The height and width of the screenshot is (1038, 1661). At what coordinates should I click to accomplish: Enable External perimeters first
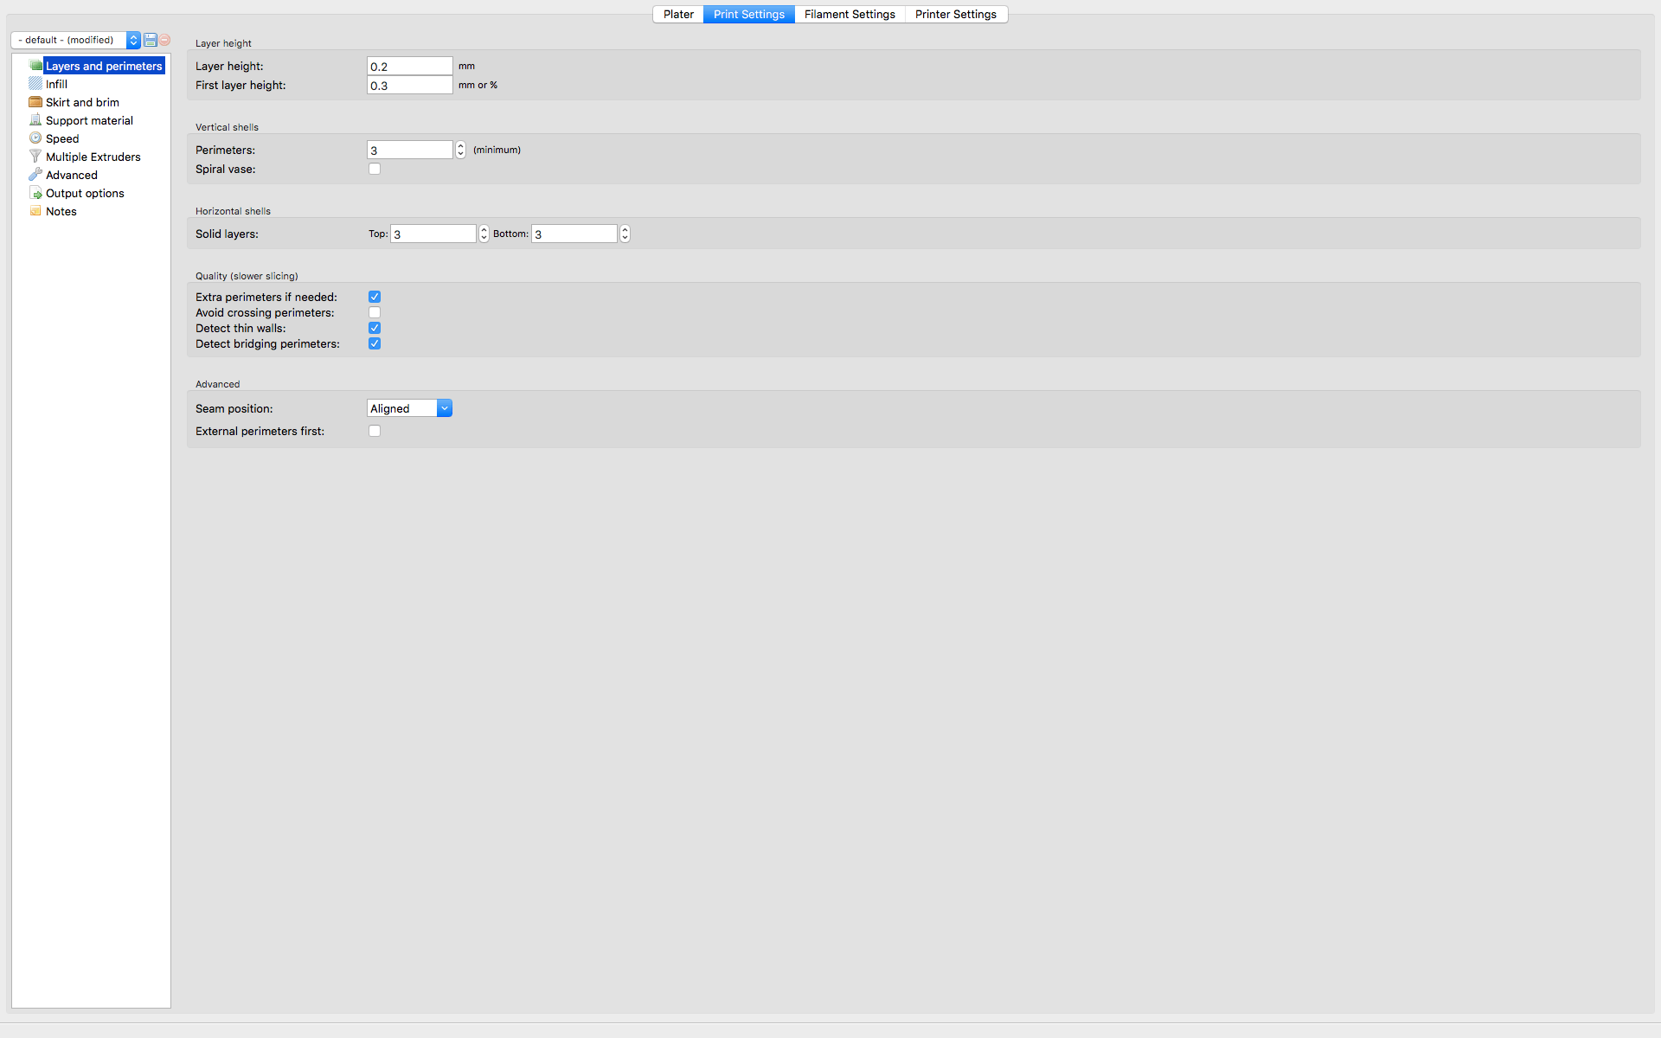(x=375, y=431)
